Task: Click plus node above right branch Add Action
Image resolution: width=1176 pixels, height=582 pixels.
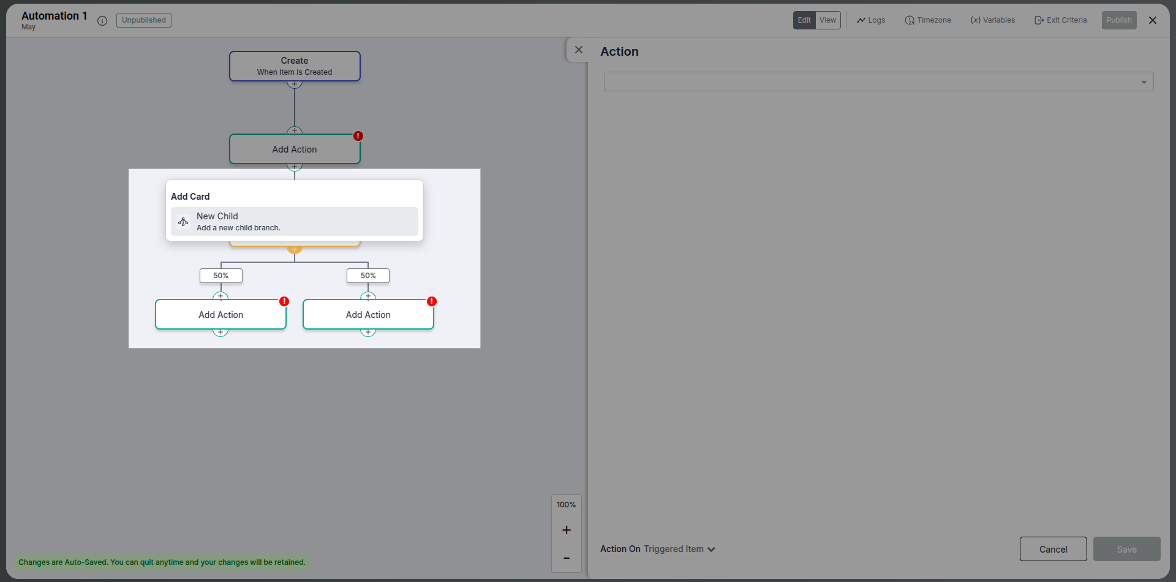Action: click(x=368, y=296)
